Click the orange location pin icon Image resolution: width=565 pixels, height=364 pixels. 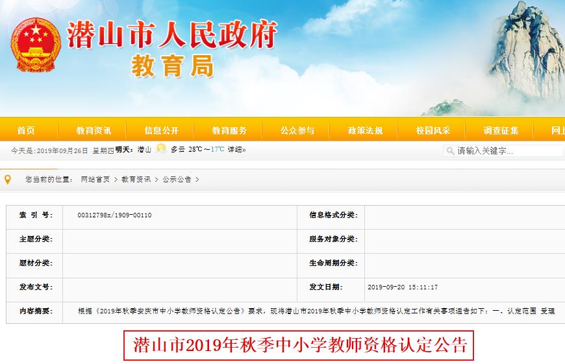pyautogui.click(x=8, y=179)
